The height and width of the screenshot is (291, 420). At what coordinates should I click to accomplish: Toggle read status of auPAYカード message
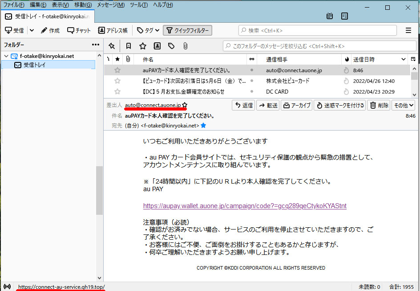click(251, 70)
